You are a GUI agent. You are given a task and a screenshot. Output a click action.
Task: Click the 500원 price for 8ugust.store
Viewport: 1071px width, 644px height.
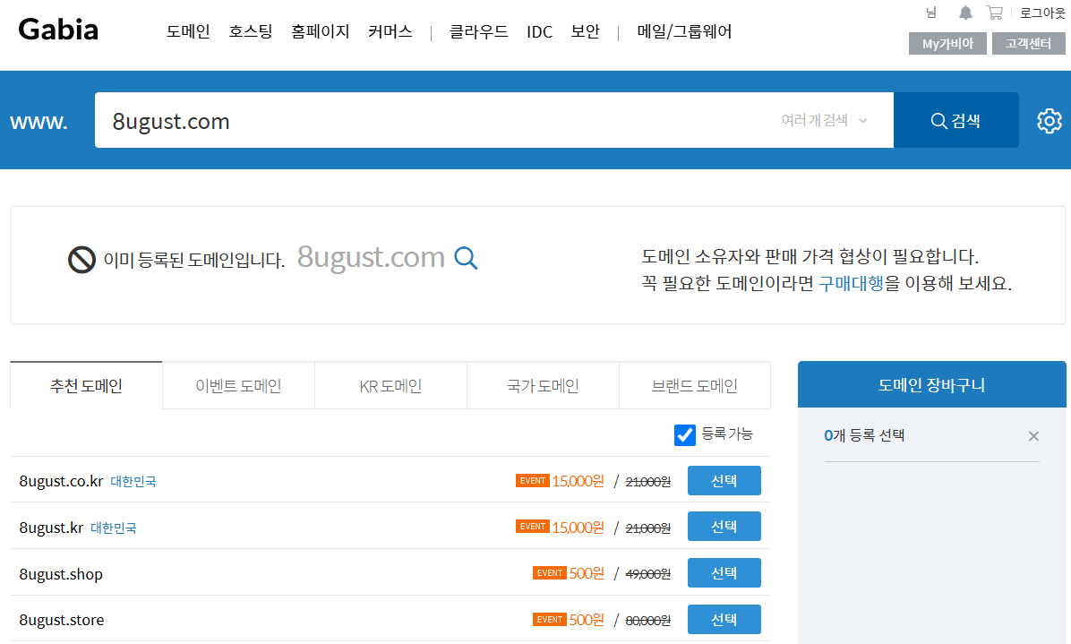[587, 620]
